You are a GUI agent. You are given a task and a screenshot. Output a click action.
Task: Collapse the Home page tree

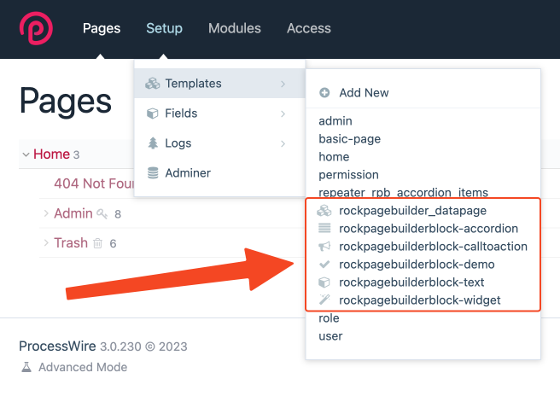[26, 154]
